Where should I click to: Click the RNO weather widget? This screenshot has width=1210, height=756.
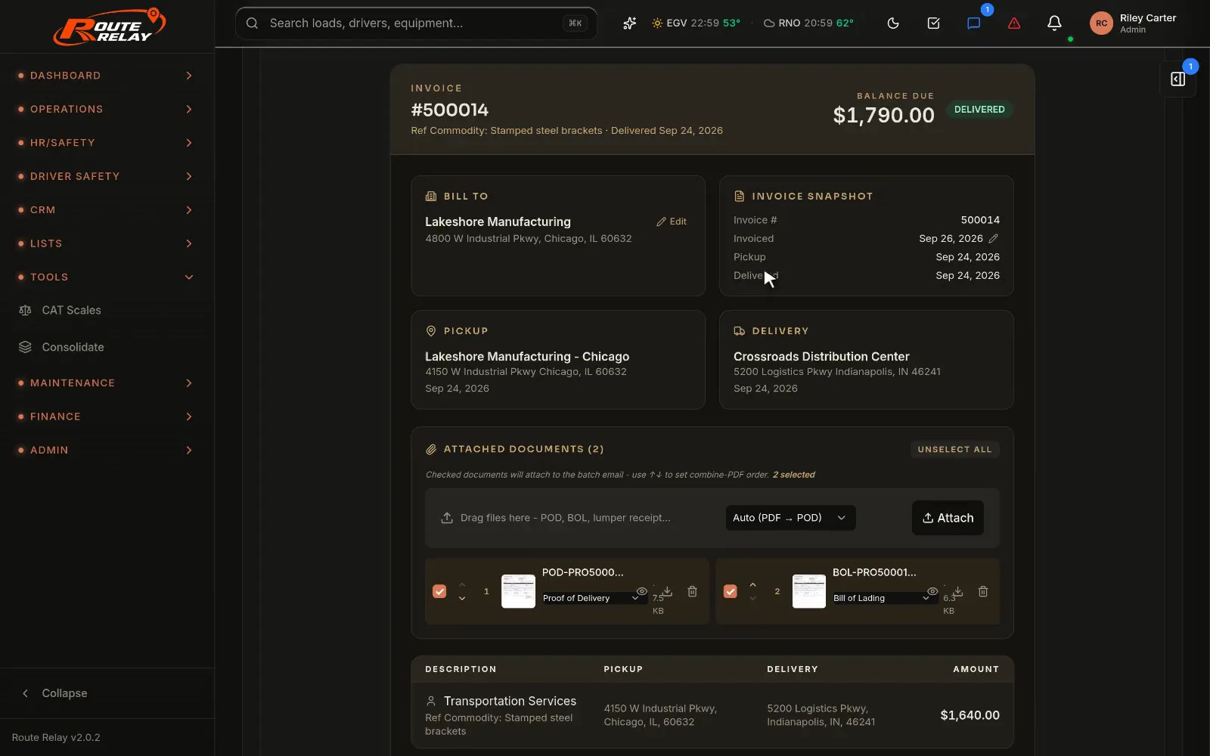[x=808, y=23]
